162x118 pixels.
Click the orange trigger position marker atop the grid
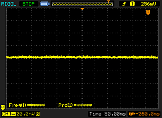pyautogui.click(x=82, y=9)
